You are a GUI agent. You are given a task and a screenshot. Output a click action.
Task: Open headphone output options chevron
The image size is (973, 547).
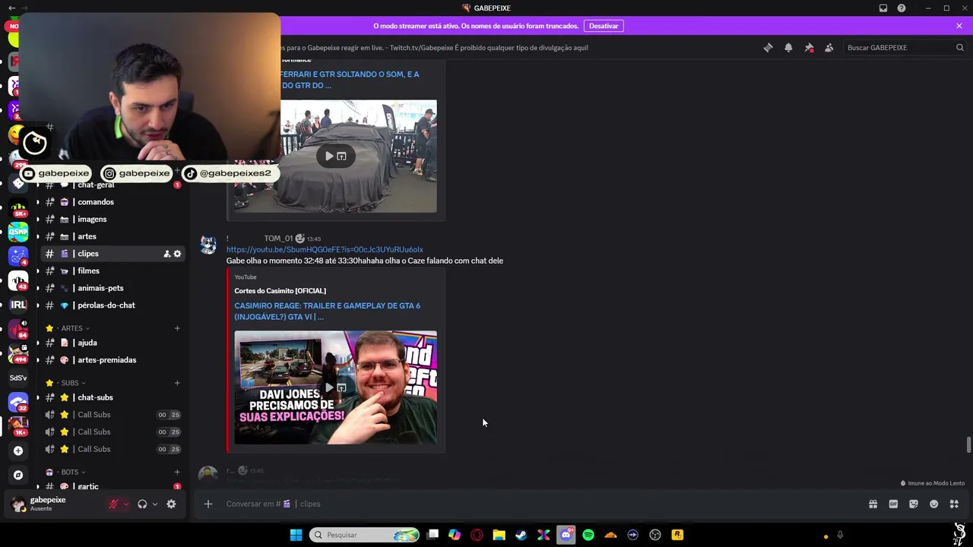(154, 504)
